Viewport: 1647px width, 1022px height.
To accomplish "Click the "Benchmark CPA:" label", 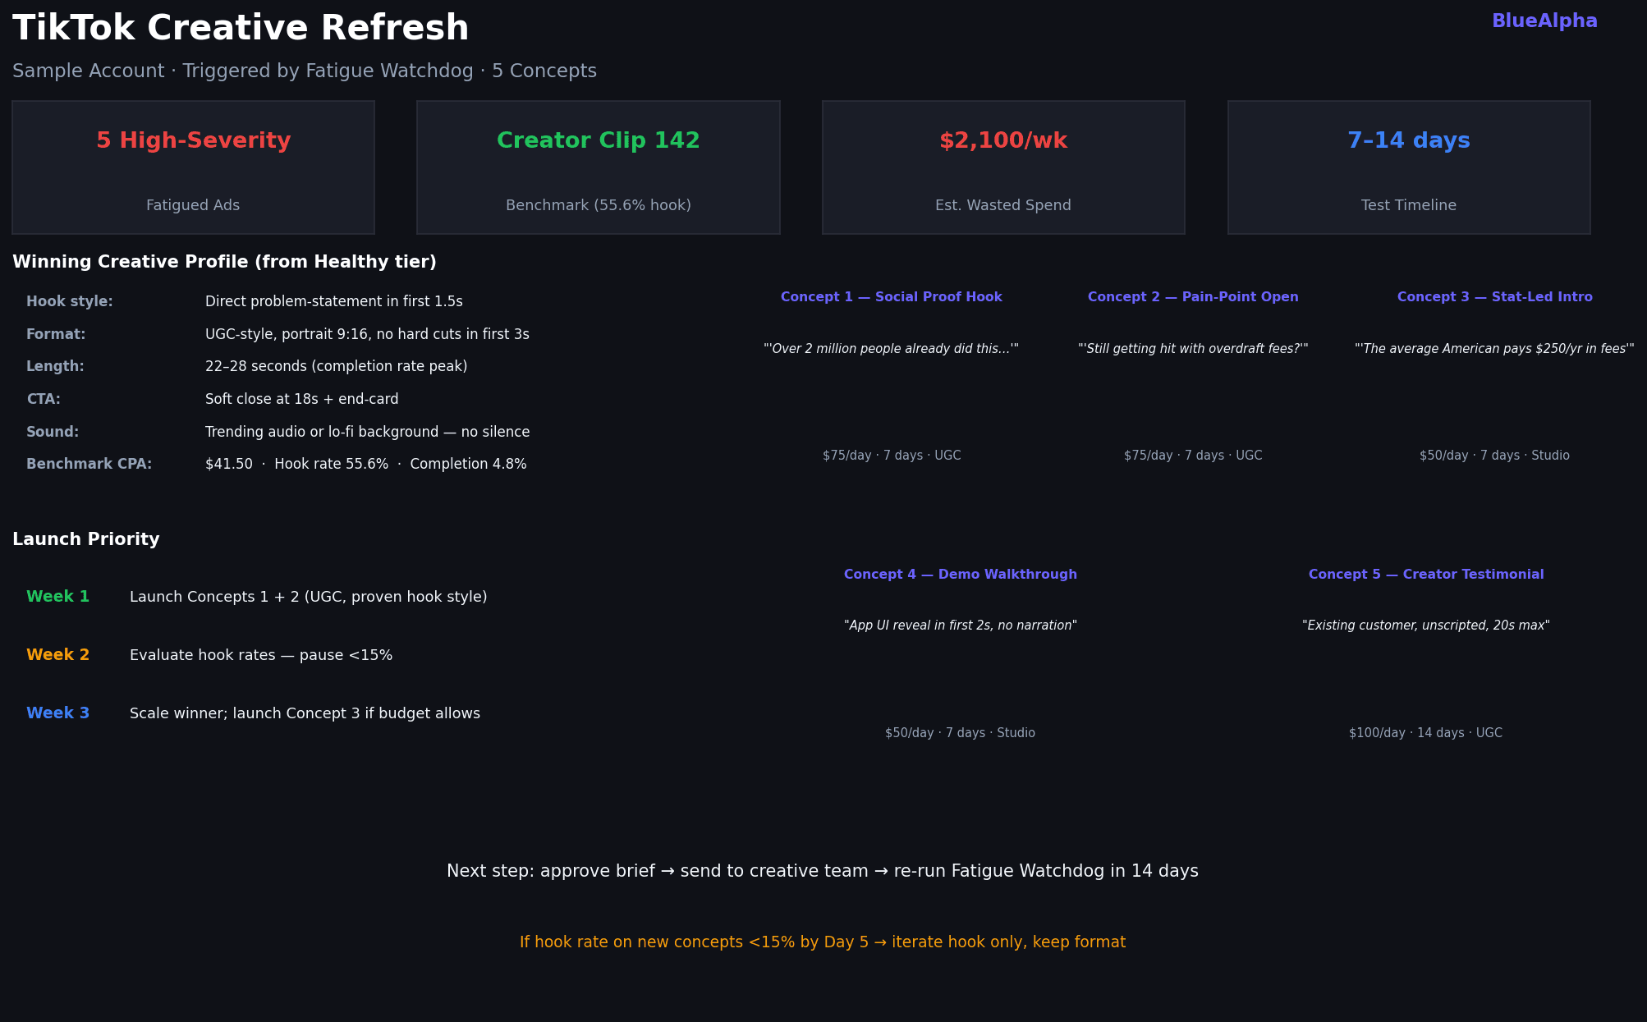I will point(89,465).
